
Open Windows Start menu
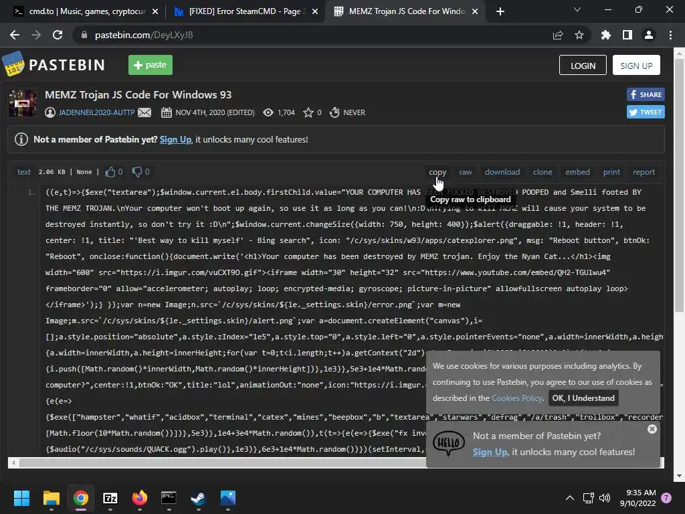click(x=21, y=498)
